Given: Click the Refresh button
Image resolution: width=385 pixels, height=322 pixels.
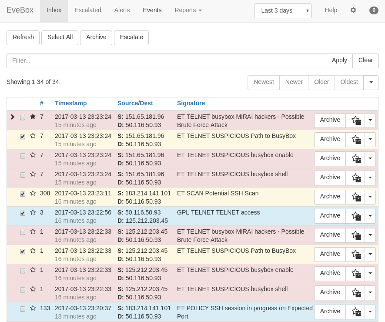Looking at the screenshot, I should click(23, 37).
